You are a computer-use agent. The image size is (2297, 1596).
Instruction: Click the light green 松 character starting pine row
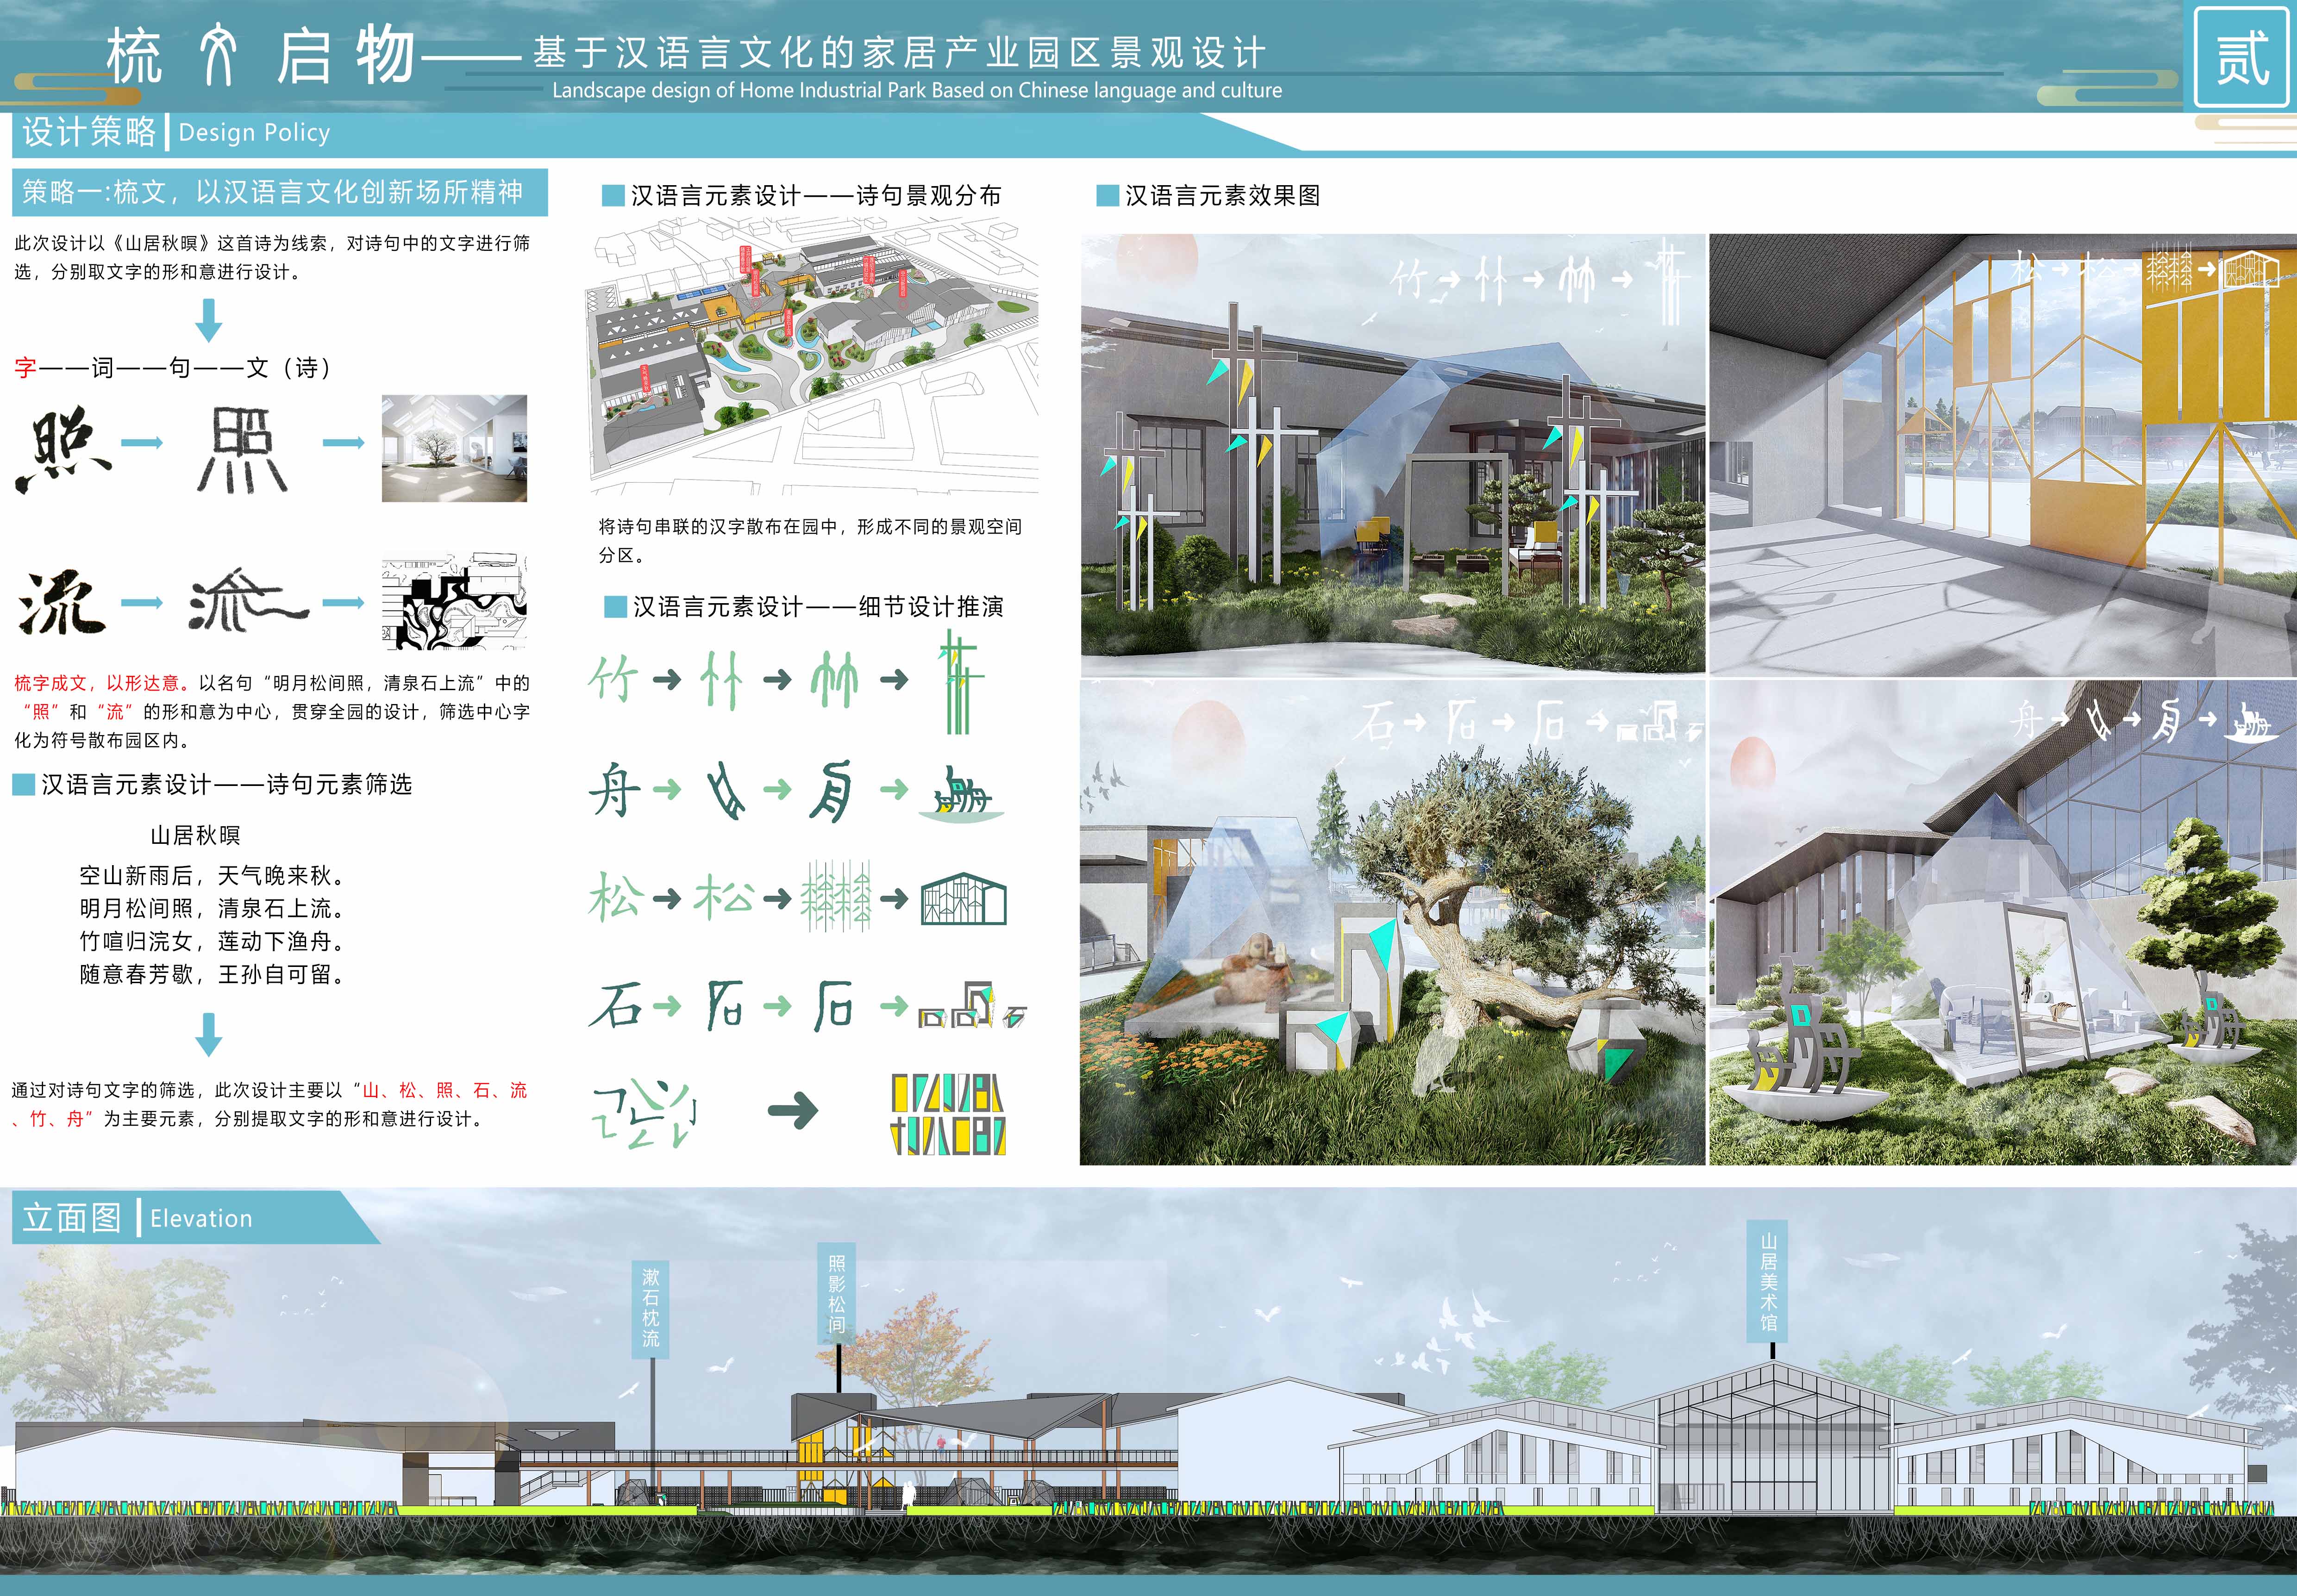[x=614, y=897]
